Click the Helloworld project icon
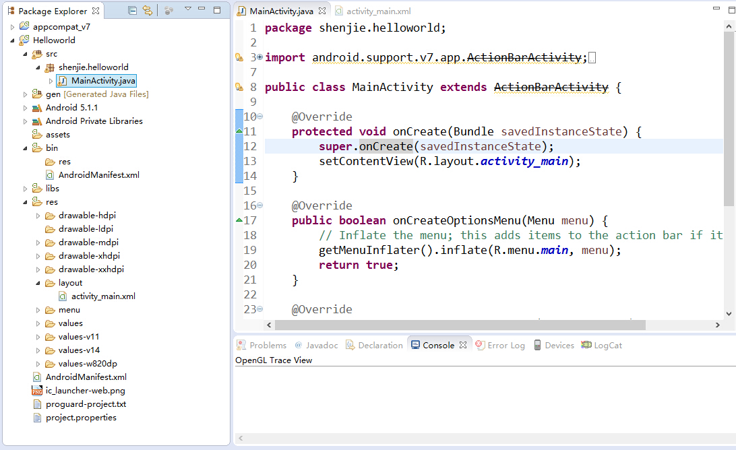 pos(24,40)
